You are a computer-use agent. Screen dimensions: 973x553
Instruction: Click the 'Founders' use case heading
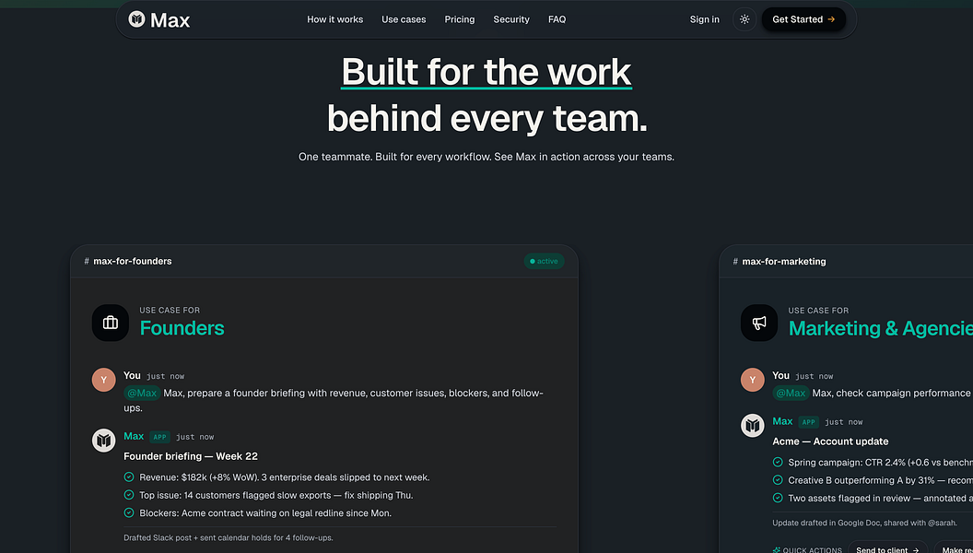click(182, 328)
